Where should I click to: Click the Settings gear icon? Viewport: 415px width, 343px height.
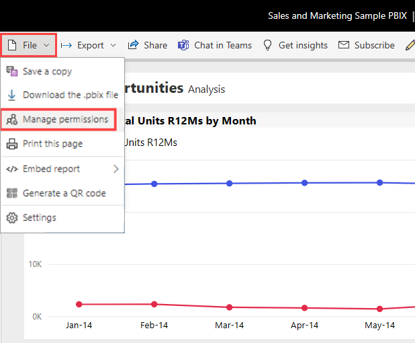click(11, 218)
